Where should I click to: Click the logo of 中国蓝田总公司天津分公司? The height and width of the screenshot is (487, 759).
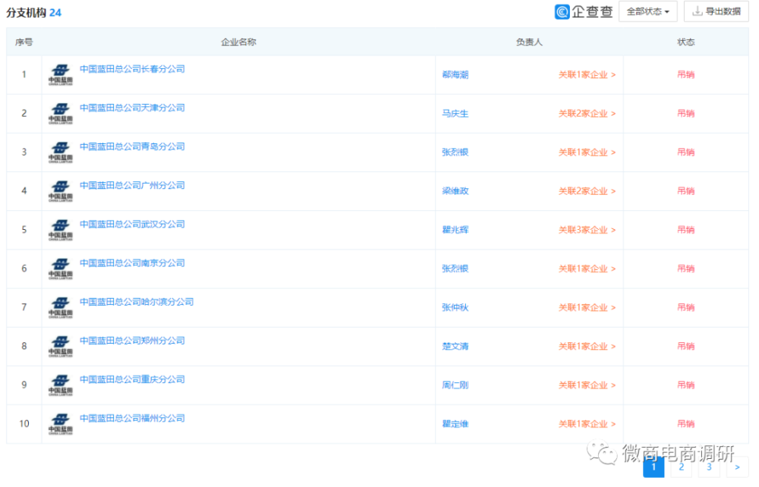61,114
